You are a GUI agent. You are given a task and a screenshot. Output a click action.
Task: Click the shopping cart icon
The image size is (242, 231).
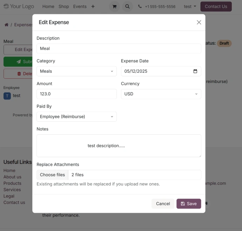click(114, 6)
